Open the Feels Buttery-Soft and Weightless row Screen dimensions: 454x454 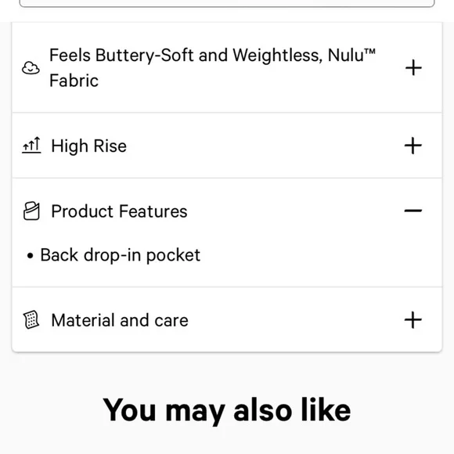click(x=227, y=68)
